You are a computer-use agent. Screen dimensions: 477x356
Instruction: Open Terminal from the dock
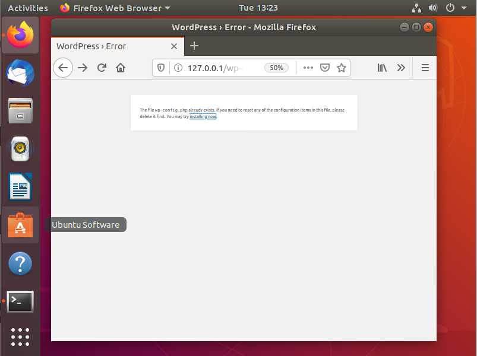[20, 301]
